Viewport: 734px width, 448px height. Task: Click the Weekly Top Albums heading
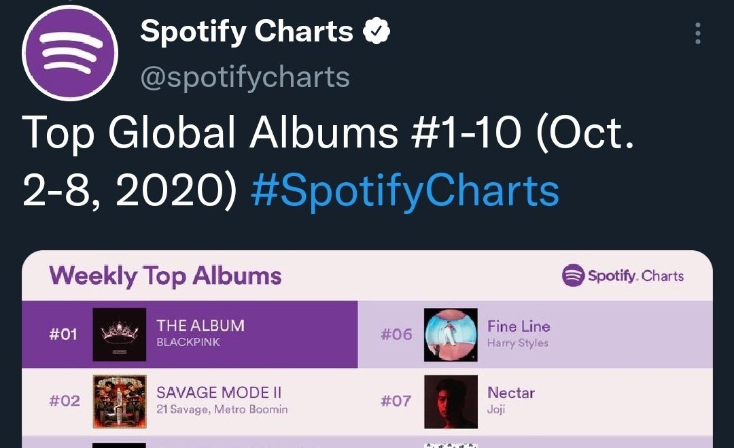pyautogui.click(x=165, y=276)
